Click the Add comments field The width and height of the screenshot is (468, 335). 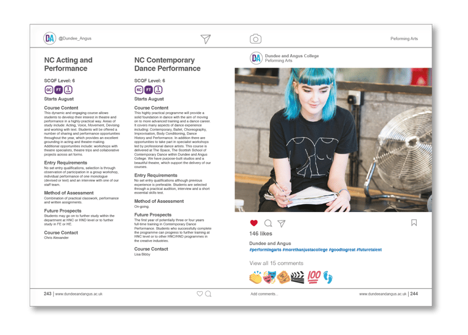click(264, 294)
